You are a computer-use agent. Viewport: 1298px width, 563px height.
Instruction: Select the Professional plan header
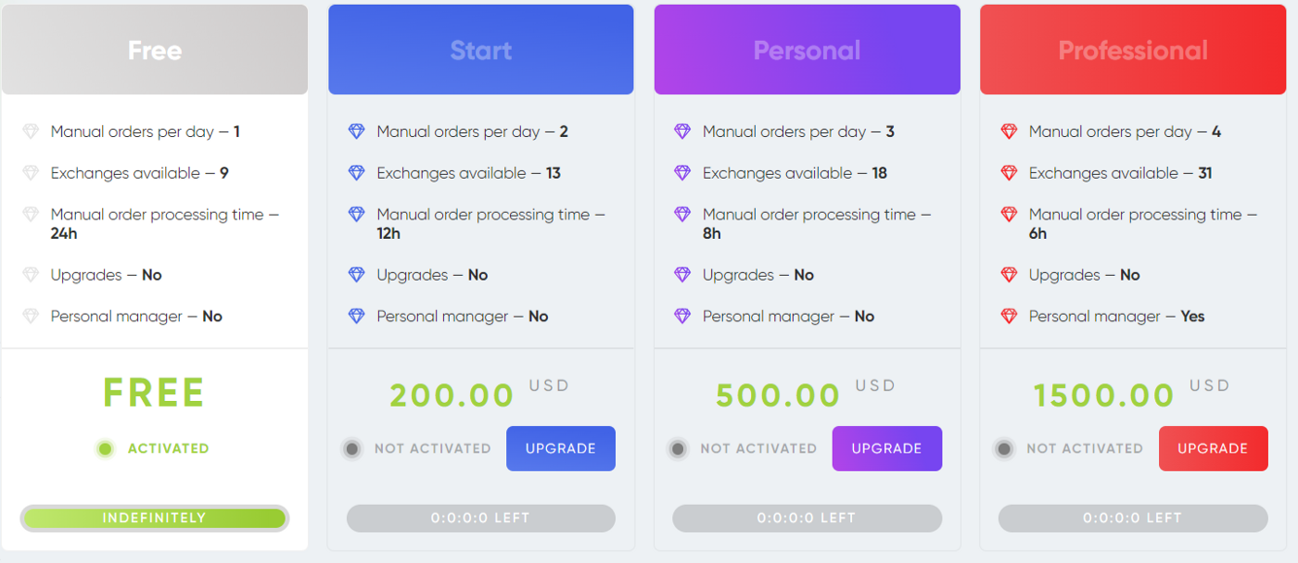(1133, 50)
